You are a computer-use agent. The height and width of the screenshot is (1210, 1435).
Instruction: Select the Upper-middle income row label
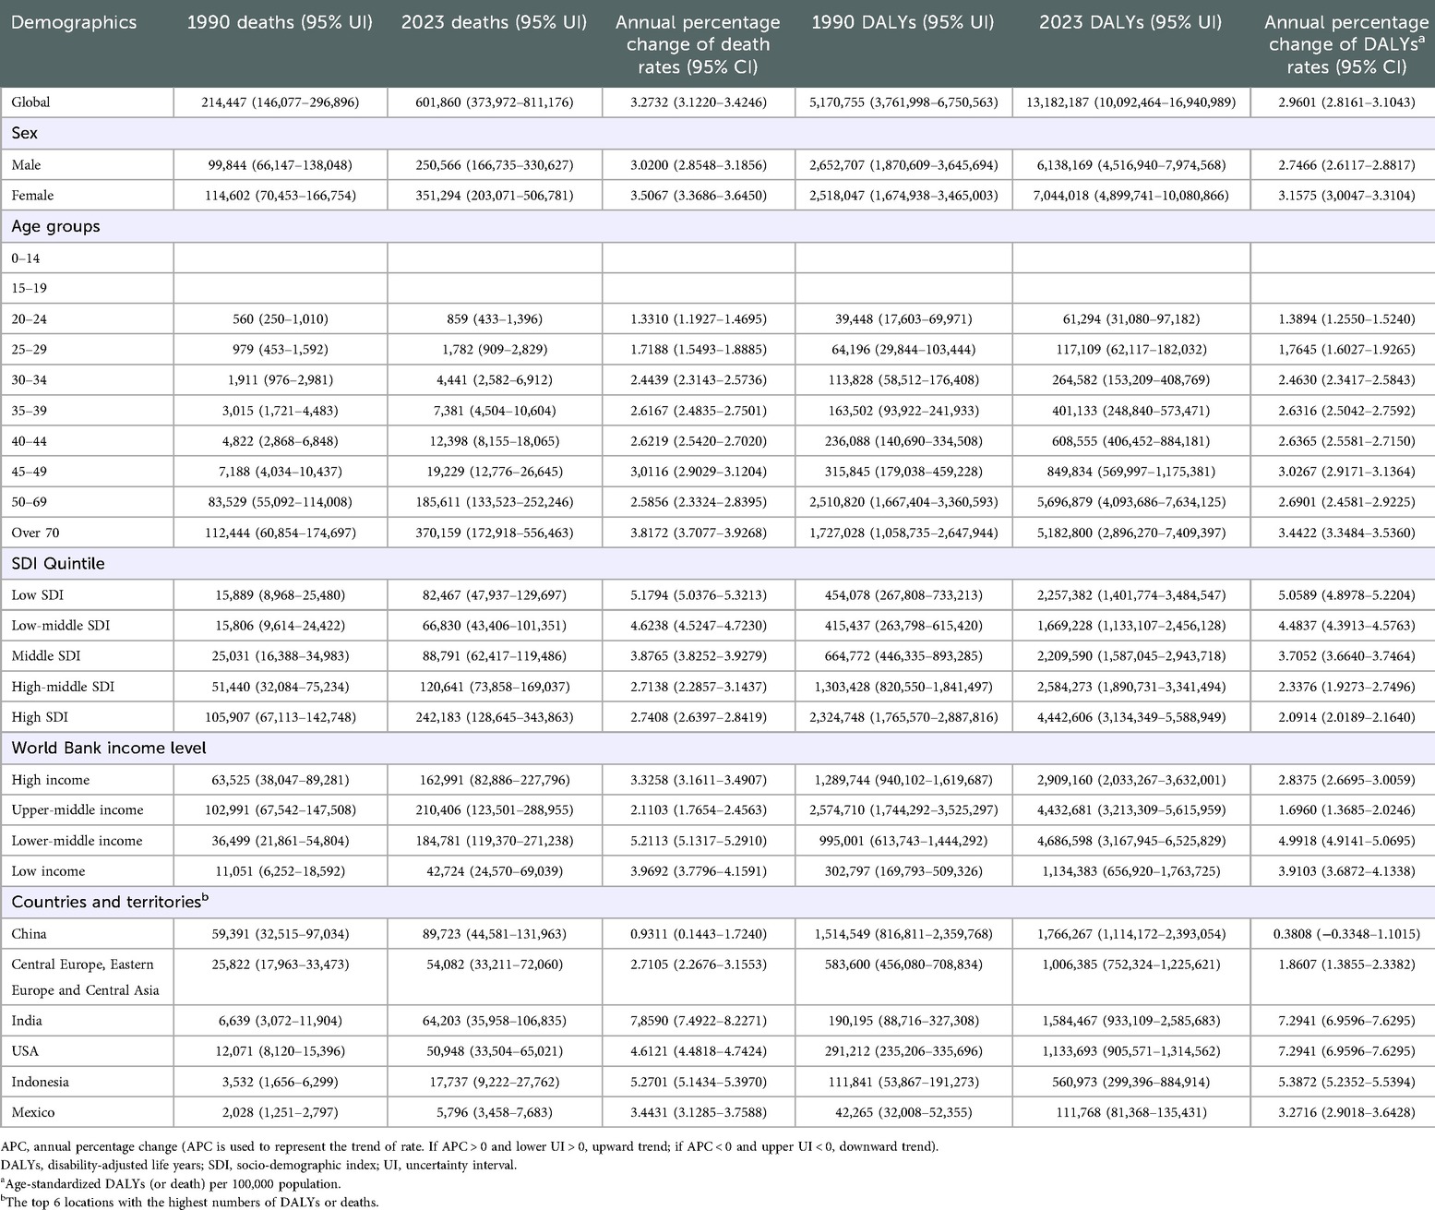[78, 810]
